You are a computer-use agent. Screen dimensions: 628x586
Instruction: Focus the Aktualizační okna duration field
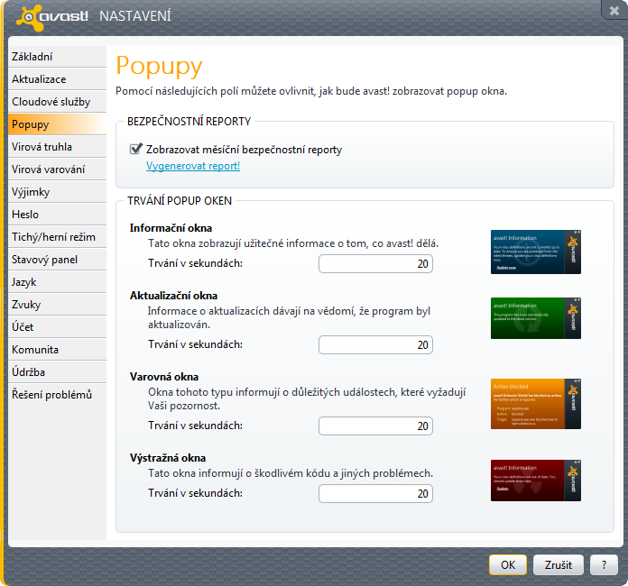tap(375, 344)
